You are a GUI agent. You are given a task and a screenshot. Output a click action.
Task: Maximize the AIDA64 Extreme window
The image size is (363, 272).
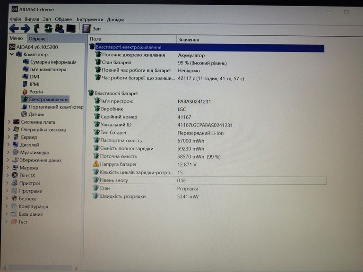pyautogui.click(x=346, y=12)
